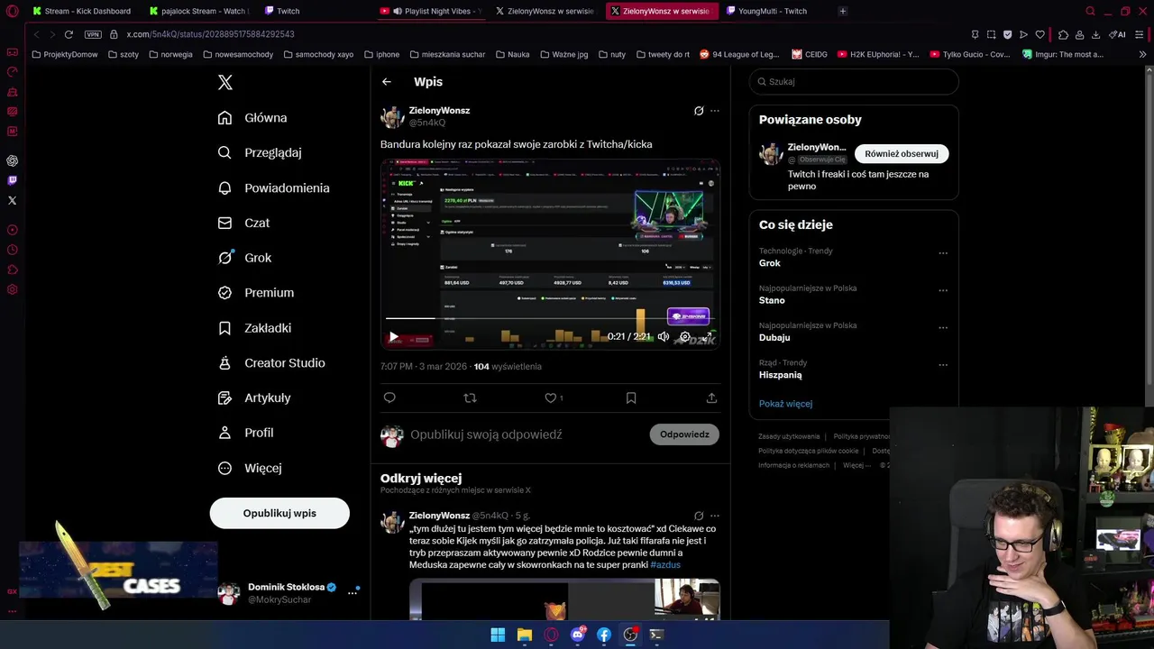This screenshot has width=1154, height=649.
Task: Click the address bar URL
Action: [x=210, y=34]
